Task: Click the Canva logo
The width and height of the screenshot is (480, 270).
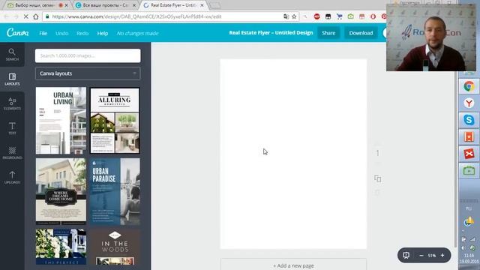Action: coord(18,32)
